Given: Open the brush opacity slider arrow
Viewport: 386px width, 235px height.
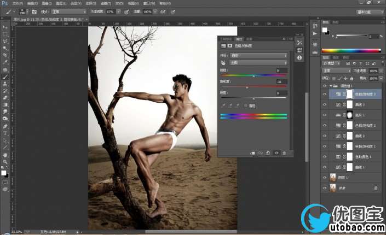Looking at the screenshot, I should (x=119, y=11).
